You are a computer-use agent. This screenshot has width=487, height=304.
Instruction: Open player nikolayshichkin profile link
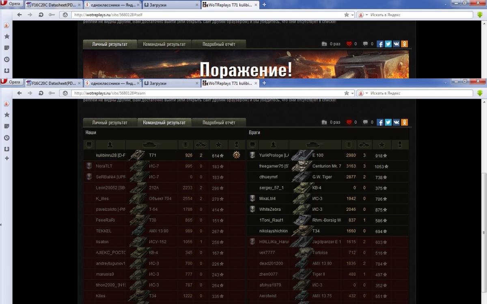[x=273, y=231]
